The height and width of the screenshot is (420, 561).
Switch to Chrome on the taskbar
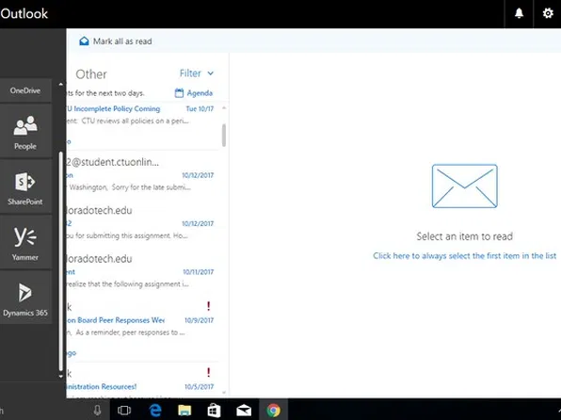273,411
